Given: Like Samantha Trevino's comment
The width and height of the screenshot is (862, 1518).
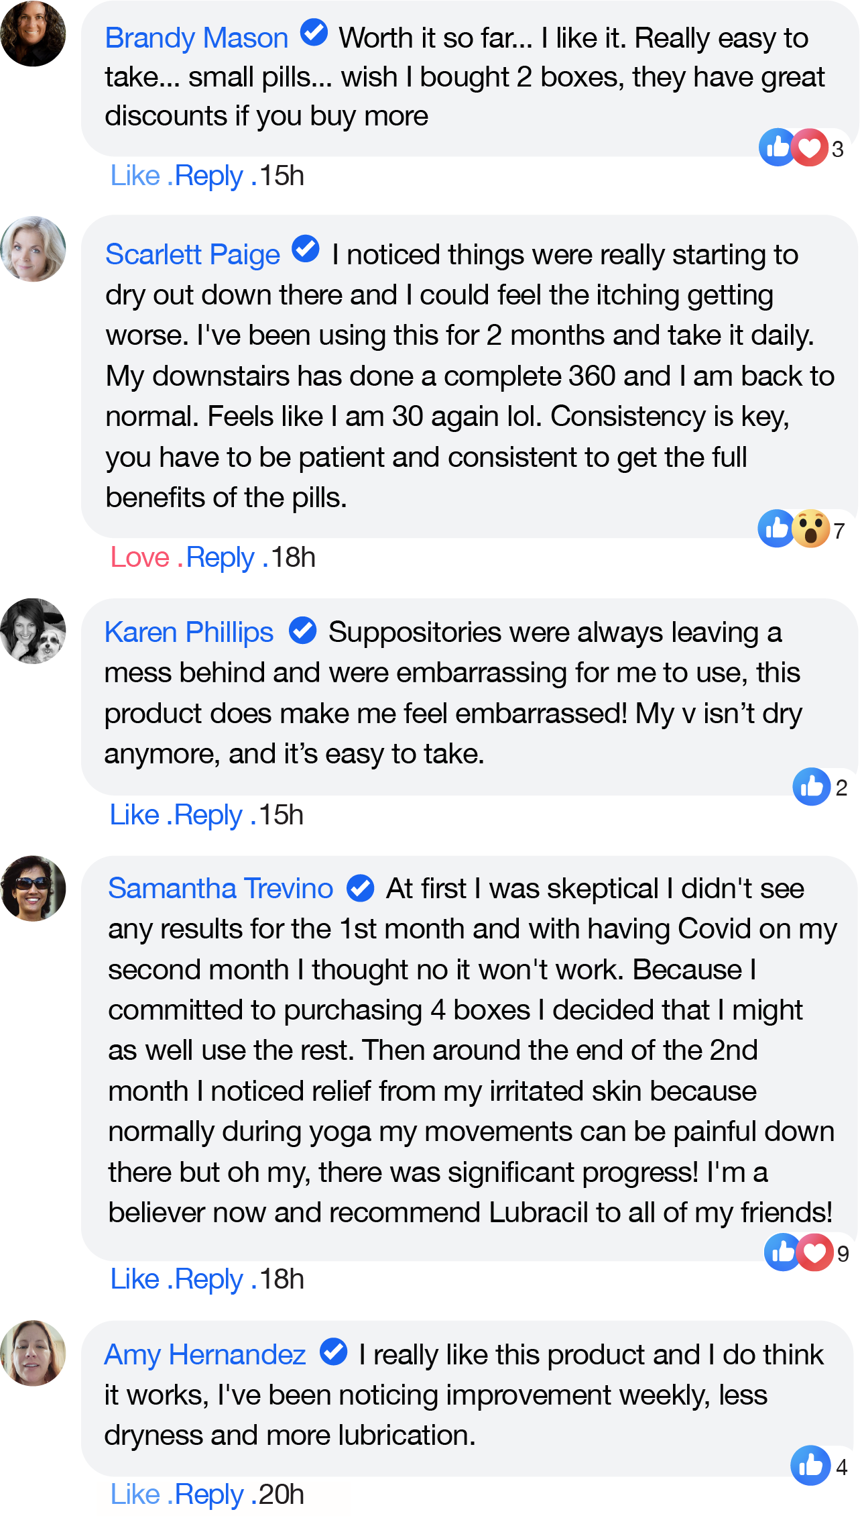Looking at the screenshot, I should click(x=135, y=1279).
